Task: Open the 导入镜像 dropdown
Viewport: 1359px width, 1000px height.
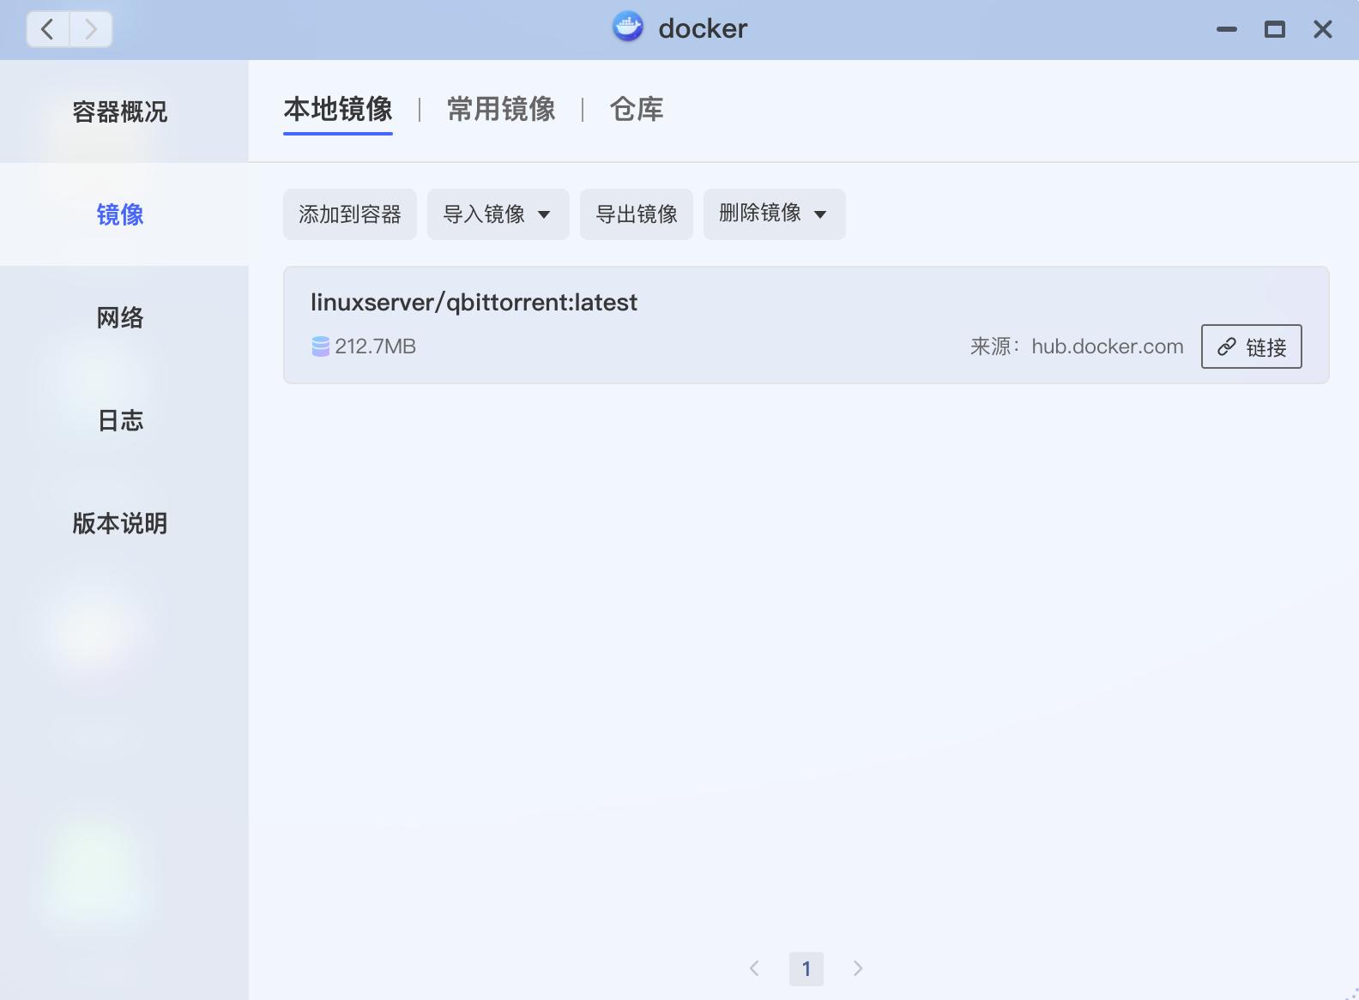Action: [x=498, y=214]
